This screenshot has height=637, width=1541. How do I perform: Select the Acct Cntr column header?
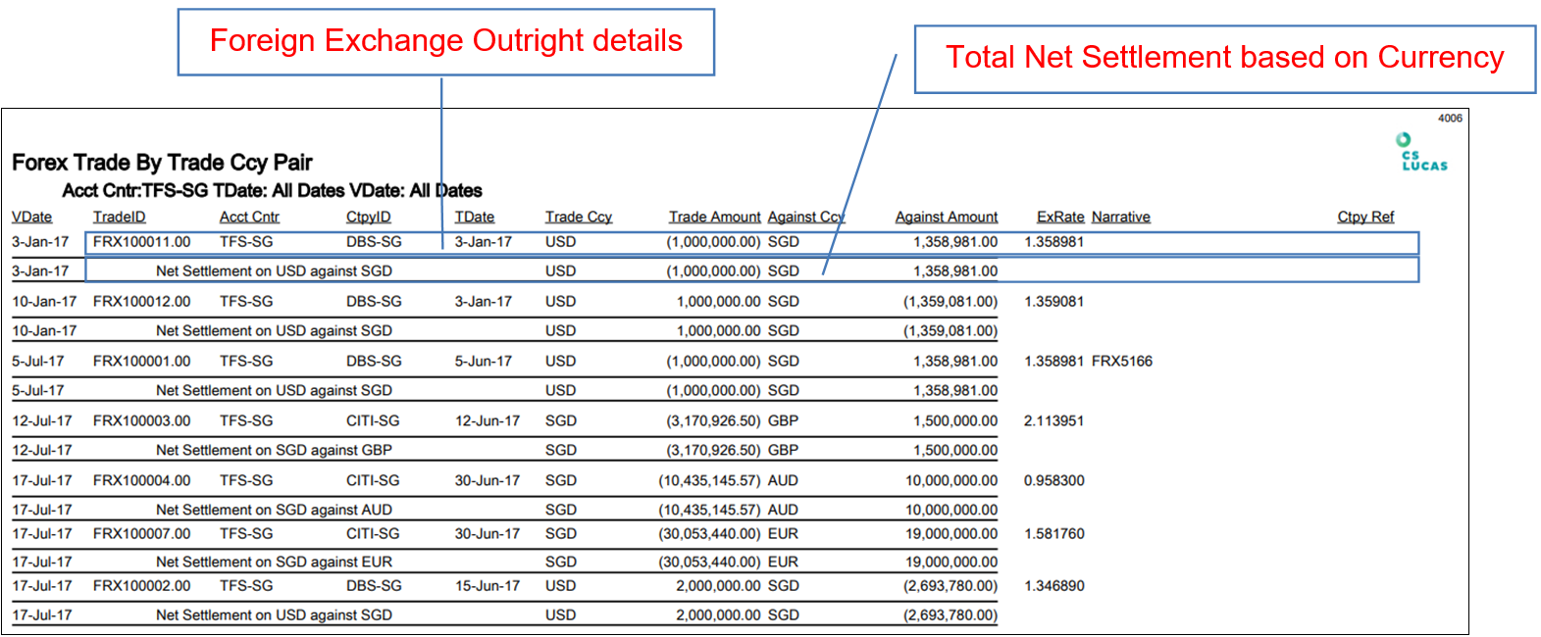[x=249, y=217]
